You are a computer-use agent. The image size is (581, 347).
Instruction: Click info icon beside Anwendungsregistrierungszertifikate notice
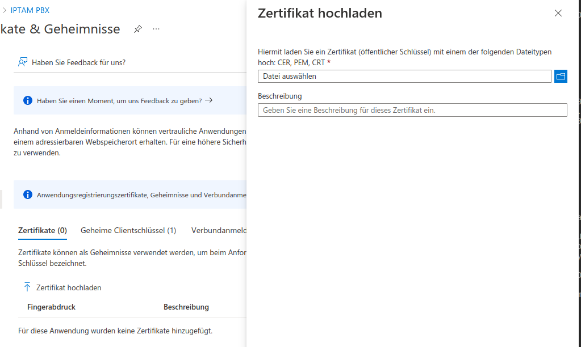tap(28, 194)
